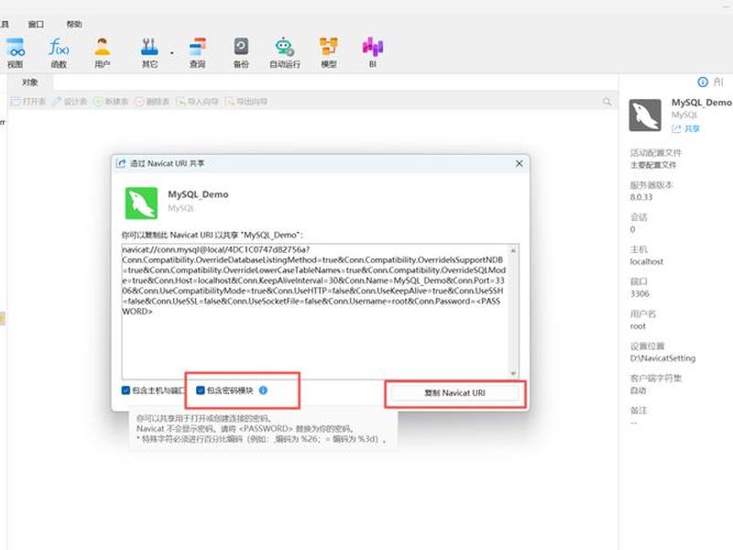Select the Function f(x) toolbar icon
The height and width of the screenshot is (550, 733).
pyautogui.click(x=59, y=52)
